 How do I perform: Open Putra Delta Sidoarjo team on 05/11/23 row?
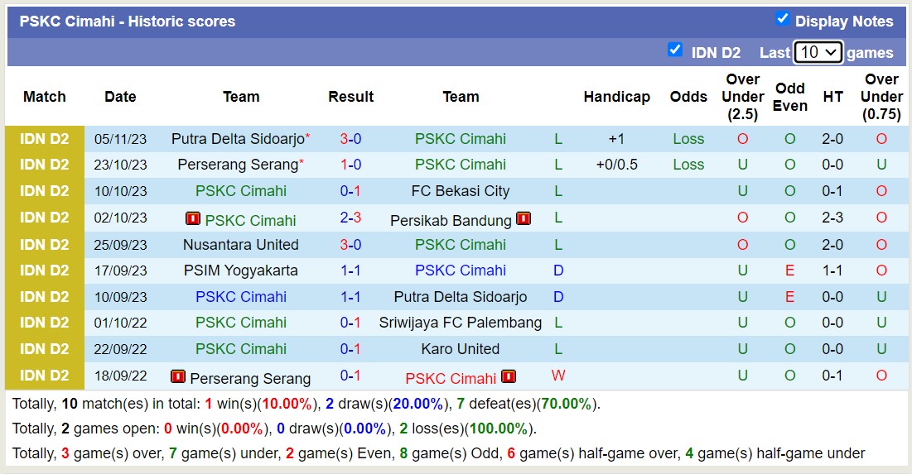[236, 139]
